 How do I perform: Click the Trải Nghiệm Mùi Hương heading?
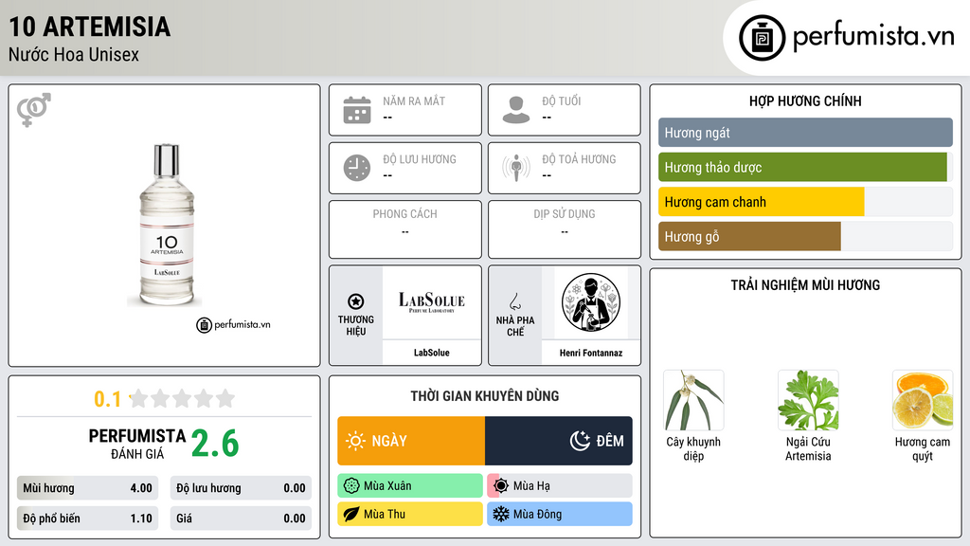pos(805,284)
